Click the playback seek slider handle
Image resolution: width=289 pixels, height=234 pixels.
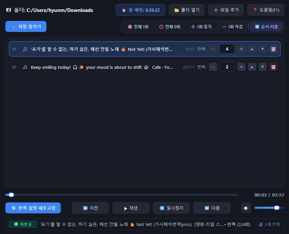coord(11,195)
